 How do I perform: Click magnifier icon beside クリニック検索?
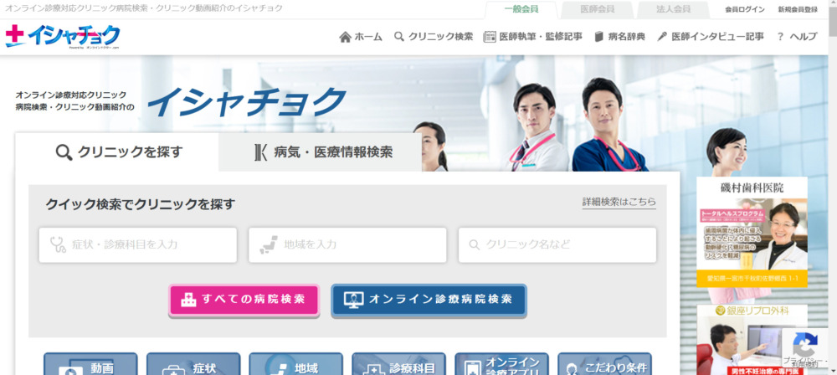click(398, 36)
